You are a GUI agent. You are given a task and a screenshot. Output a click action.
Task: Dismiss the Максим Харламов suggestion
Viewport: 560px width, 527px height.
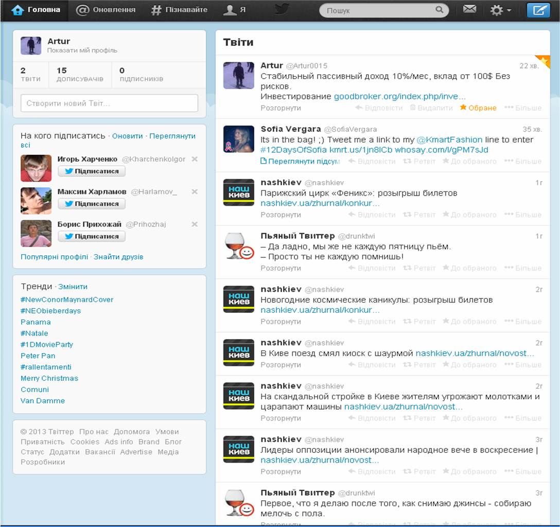(x=195, y=191)
